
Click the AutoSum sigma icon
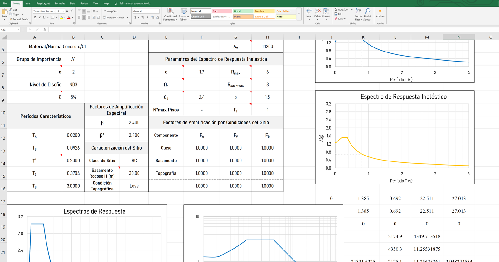(x=336, y=10)
